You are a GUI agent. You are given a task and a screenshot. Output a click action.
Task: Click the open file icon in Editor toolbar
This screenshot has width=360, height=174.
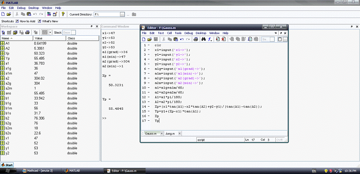point(150,39)
